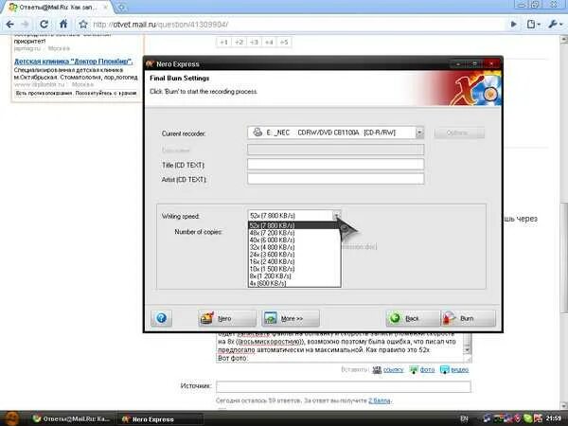Insert a video via видео link
The image size is (568, 426).
460,370
